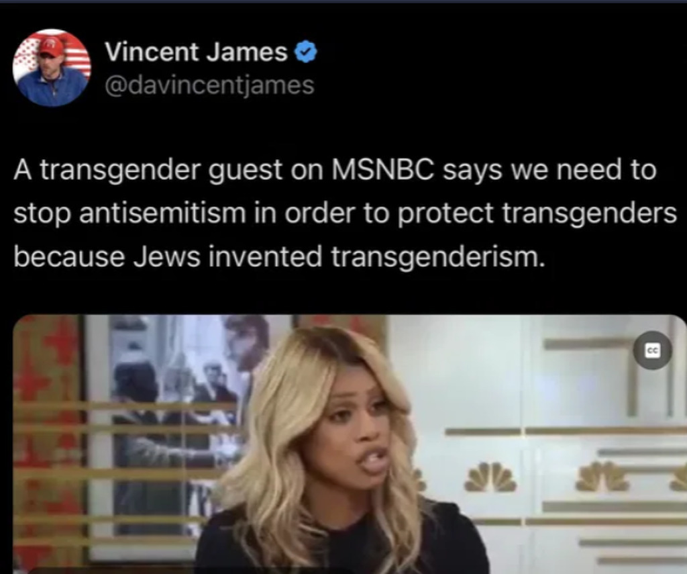Click the first line of the post text

pos(335,170)
